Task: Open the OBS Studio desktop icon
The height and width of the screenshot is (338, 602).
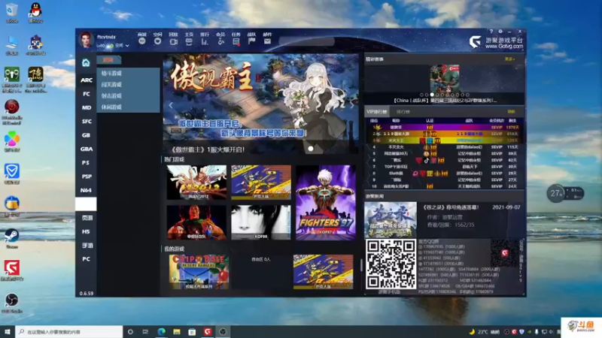Action: (x=12, y=303)
